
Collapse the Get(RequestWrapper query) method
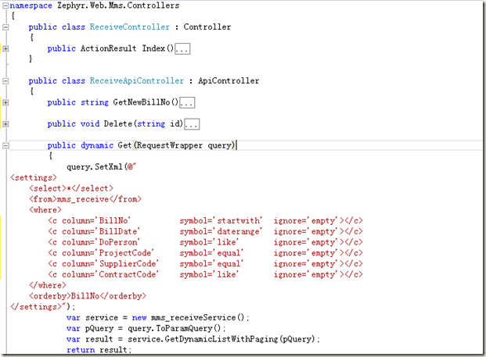click(6, 145)
